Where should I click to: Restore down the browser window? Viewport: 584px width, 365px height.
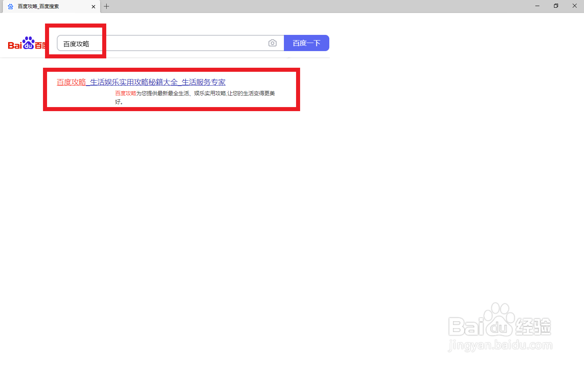tap(556, 6)
